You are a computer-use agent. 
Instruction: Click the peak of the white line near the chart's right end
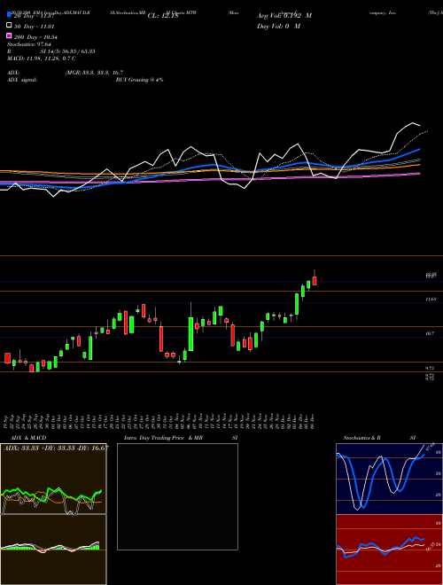click(413, 122)
